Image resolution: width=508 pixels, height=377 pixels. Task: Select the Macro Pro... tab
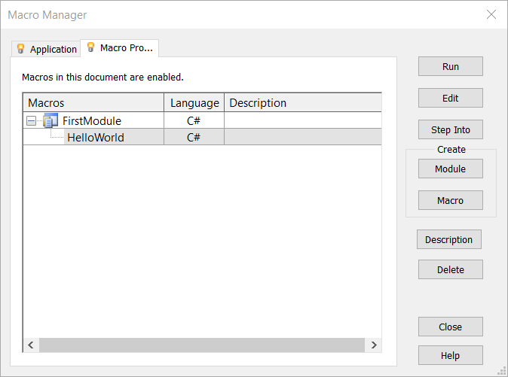coord(120,48)
